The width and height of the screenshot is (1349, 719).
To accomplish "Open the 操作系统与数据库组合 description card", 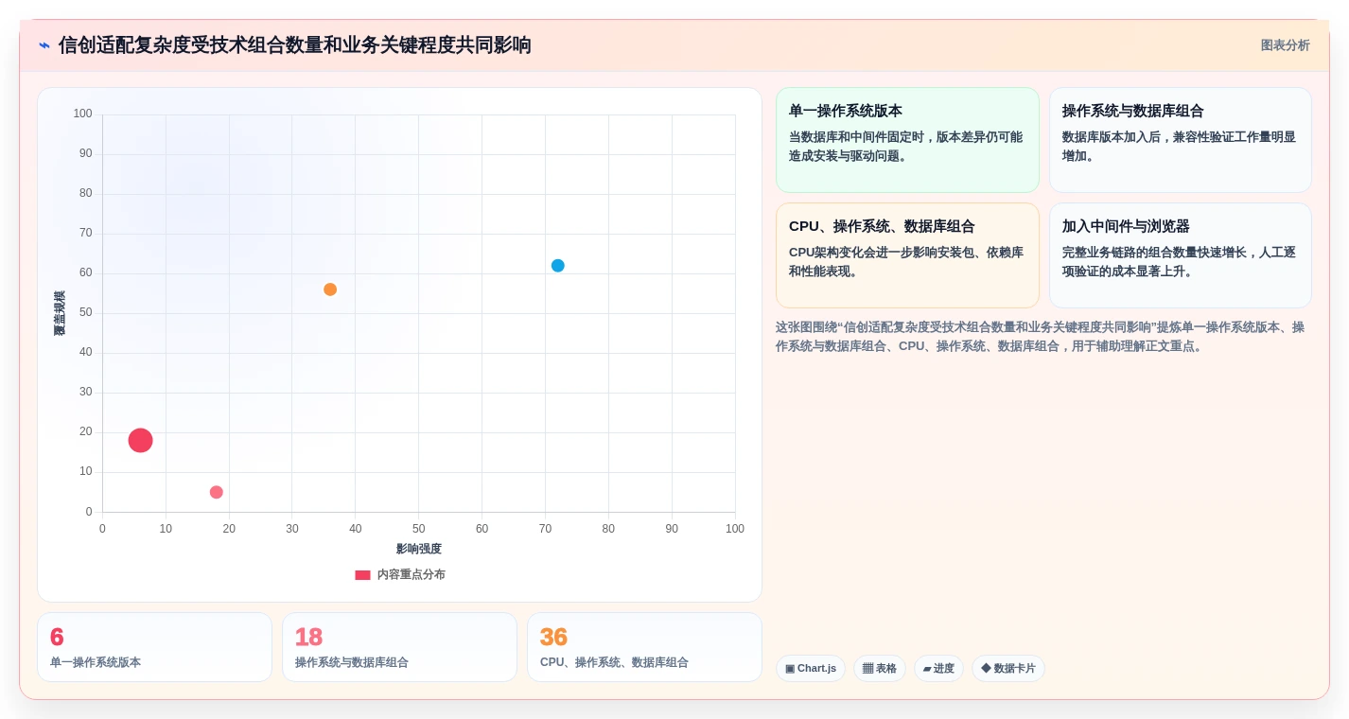I will (x=1181, y=140).
